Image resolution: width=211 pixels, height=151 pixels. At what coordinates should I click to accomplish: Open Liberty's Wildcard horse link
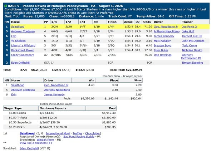coord(23,45)
